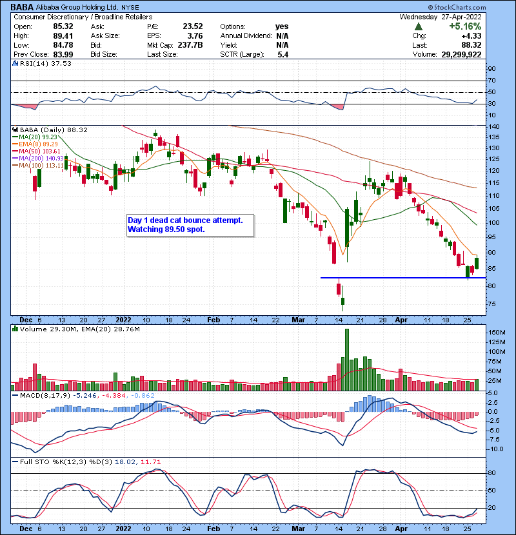Screen dimensions: 516x535
Task: Click the Prev Close value 83.99
Action: 63,54
